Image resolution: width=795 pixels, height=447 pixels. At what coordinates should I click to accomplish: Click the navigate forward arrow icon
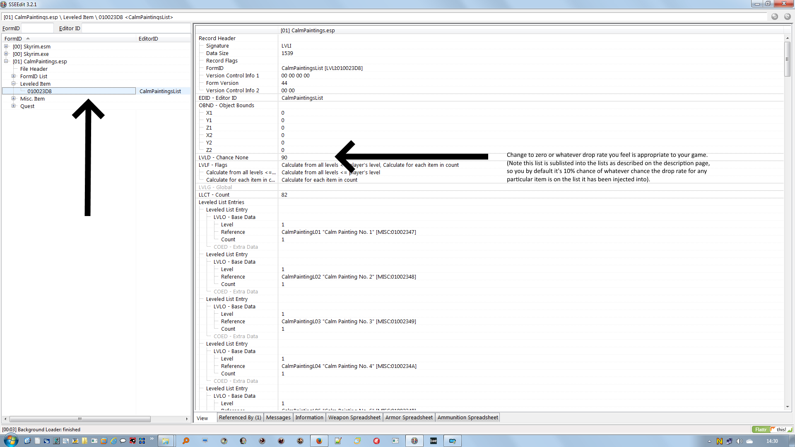tap(787, 17)
